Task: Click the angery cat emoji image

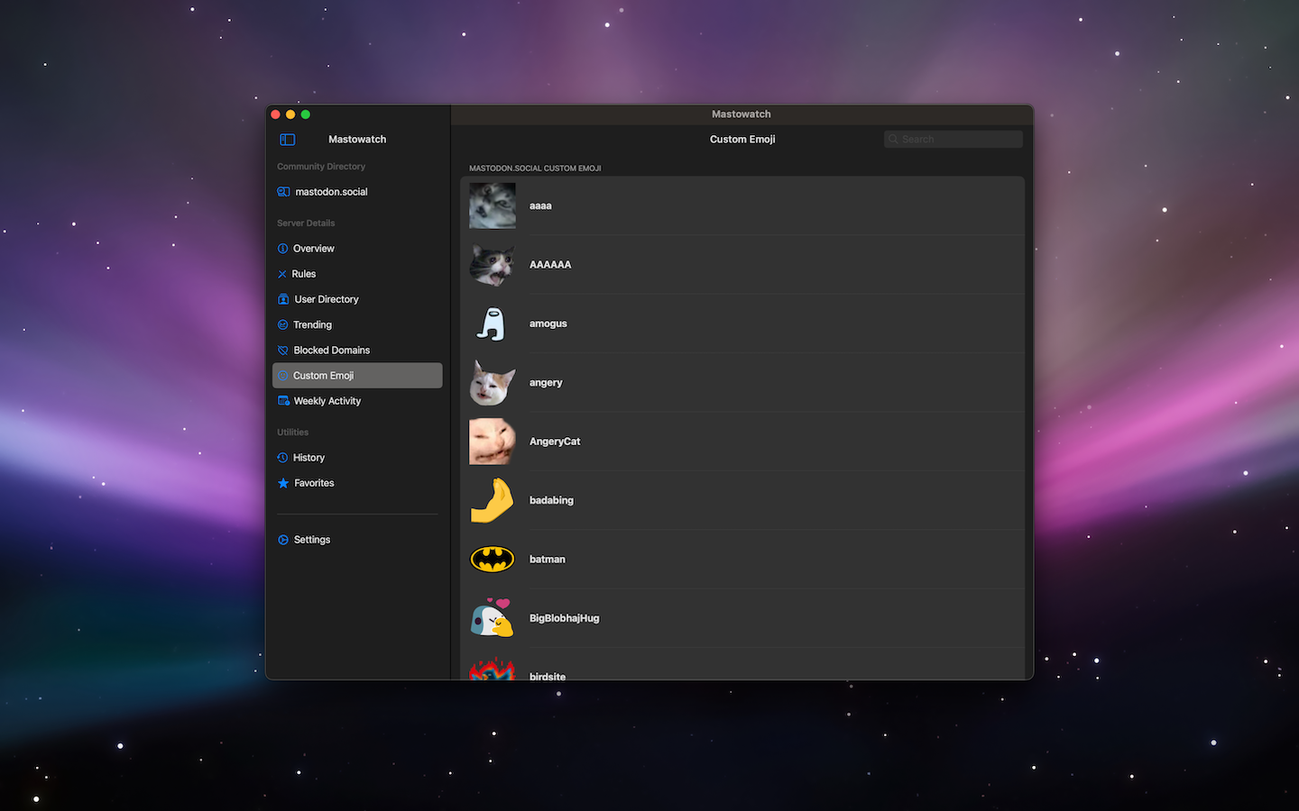Action: click(493, 383)
